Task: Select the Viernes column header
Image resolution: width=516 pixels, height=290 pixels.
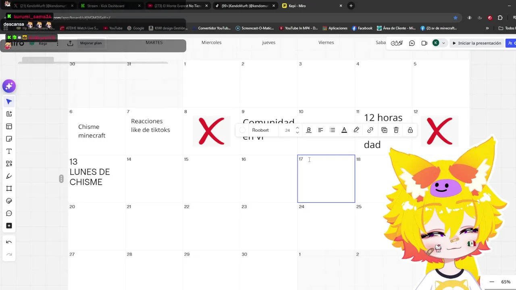Action: pyautogui.click(x=326, y=42)
